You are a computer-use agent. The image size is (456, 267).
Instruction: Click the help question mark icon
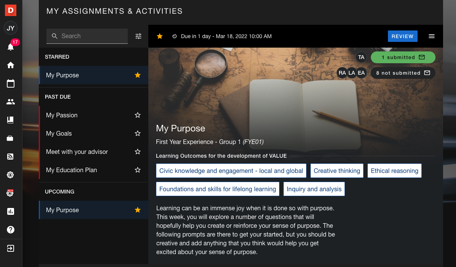coord(11,230)
